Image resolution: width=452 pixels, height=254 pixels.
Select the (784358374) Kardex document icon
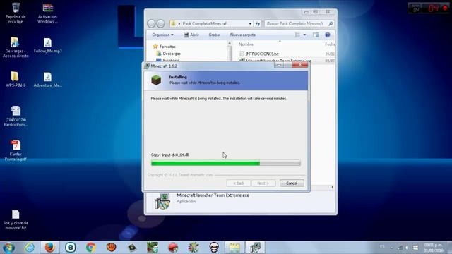pyautogui.click(x=16, y=116)
